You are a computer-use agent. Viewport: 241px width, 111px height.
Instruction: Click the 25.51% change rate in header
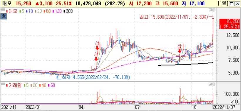[64, 3]
